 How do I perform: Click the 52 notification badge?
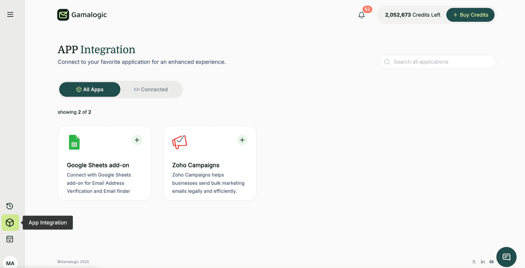tap(367, 9)
